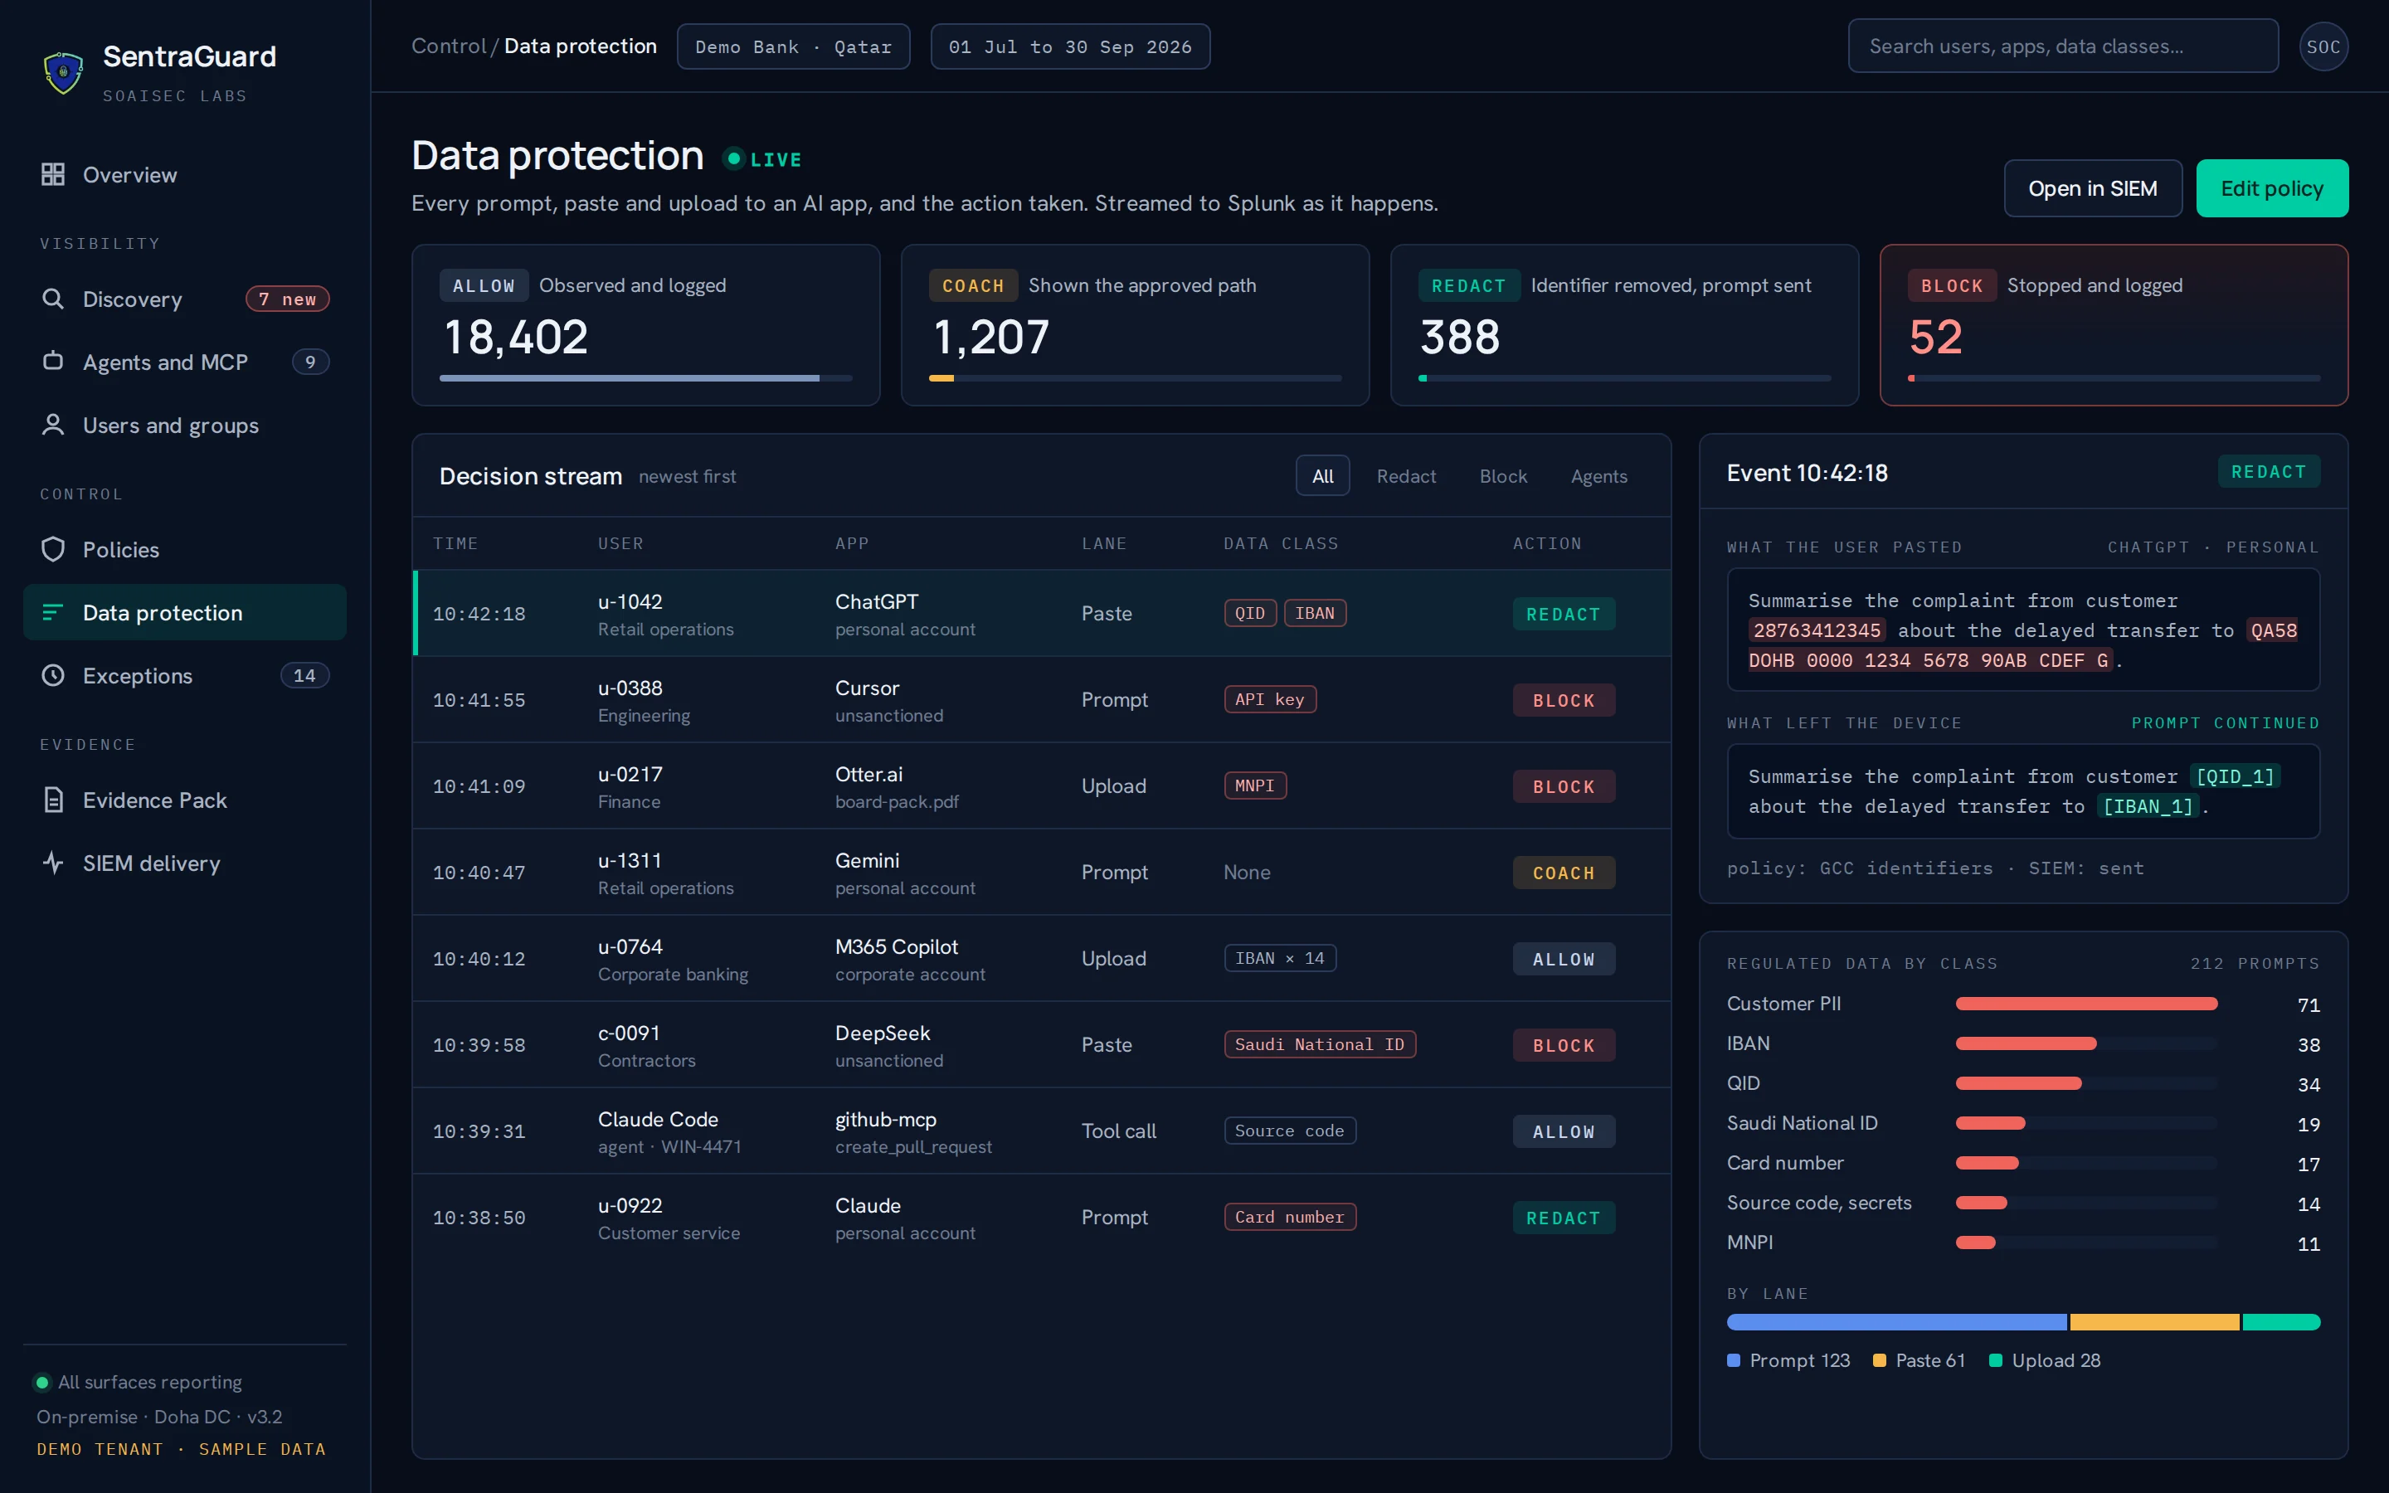Click the Edit policy button
This screenshot has width=2389, height=1493.
2271,188
